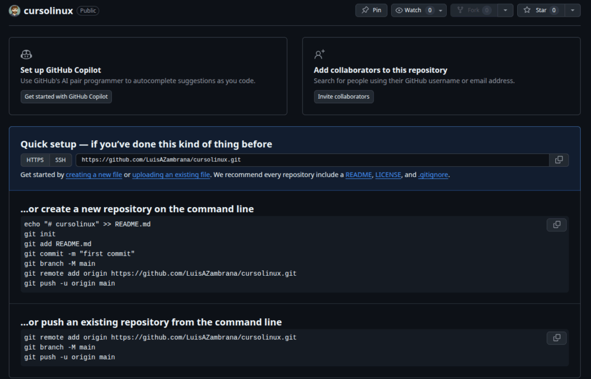Image resolution: width=591 pixels, height=379 pixels.
Task: Switch clone URL to SSH
Action: pos(60,160)
